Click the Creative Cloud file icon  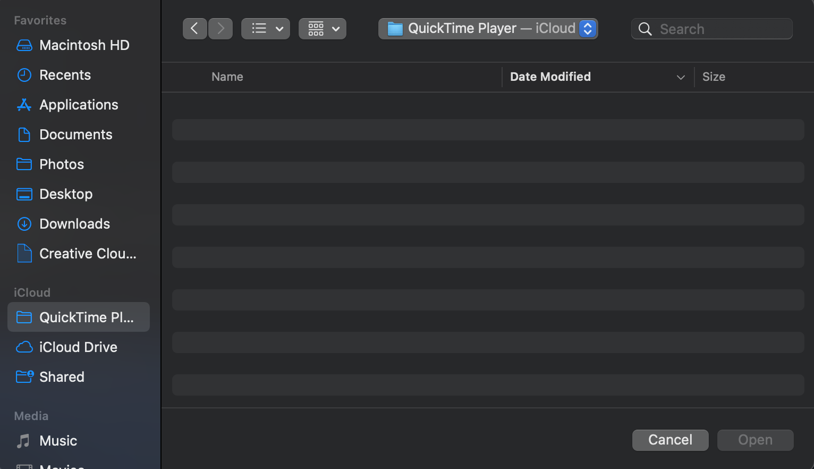(x=24, y=254)
